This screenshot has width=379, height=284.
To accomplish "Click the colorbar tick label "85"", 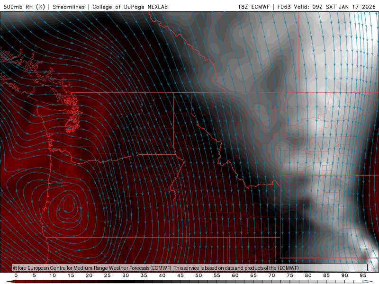I will pyautogui.click(x=326, y=275).
